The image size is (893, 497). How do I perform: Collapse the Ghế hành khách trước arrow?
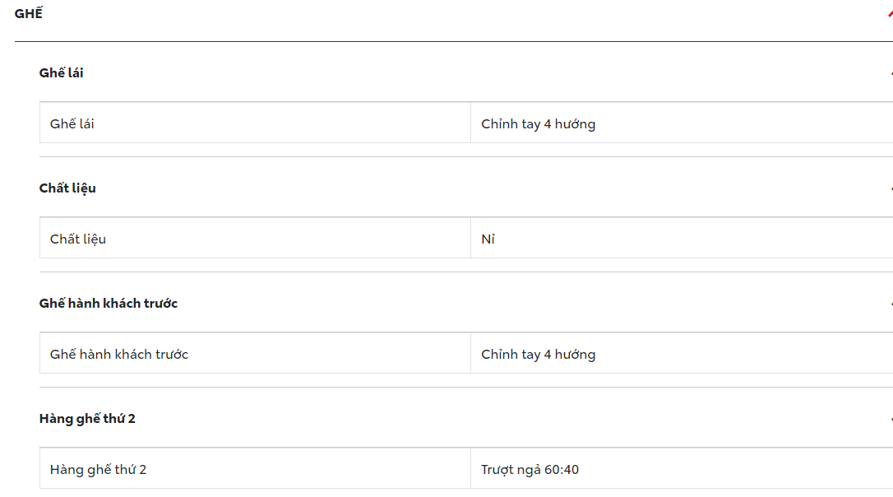coord(891,304)
